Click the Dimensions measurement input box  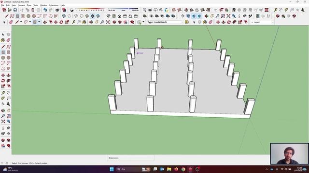[130, 158]
